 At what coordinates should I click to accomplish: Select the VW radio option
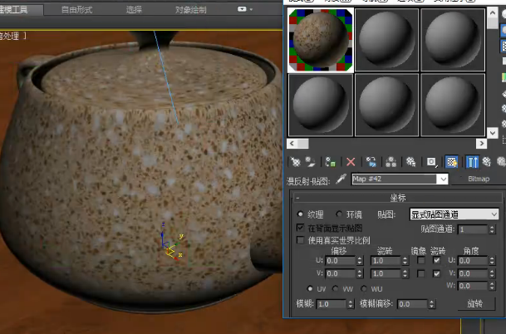[x=336, y=288]
